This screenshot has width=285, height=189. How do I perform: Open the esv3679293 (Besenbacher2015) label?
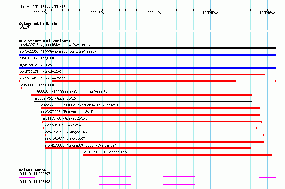coord(68,112)
